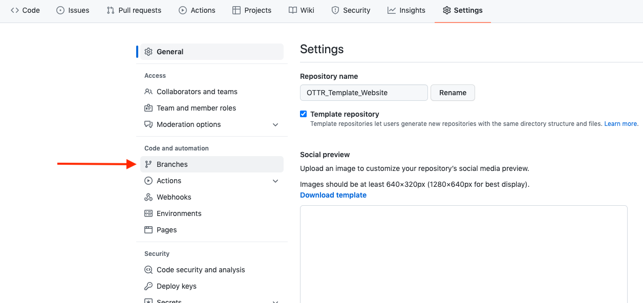Open the Actions play icon

pos(182,10)
